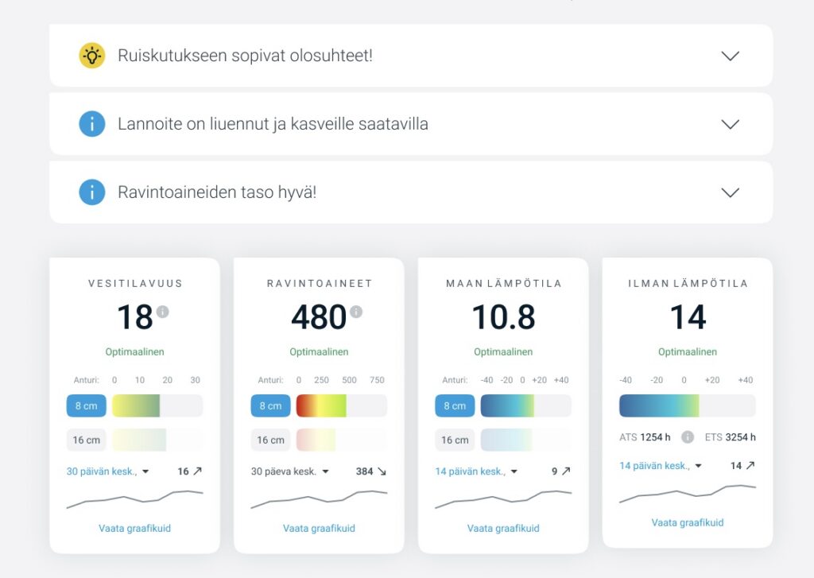This screenshot has height=578, width=814.
Task: Click the info icon next to Ravintoaineet value 480
Action: [356, 312]
